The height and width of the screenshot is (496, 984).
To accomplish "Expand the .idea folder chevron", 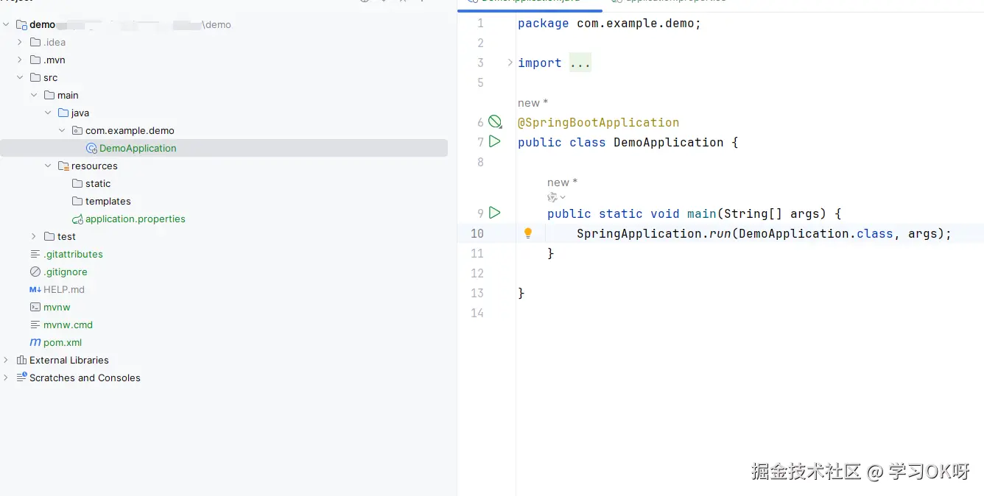I will click(x=20, y=42).
